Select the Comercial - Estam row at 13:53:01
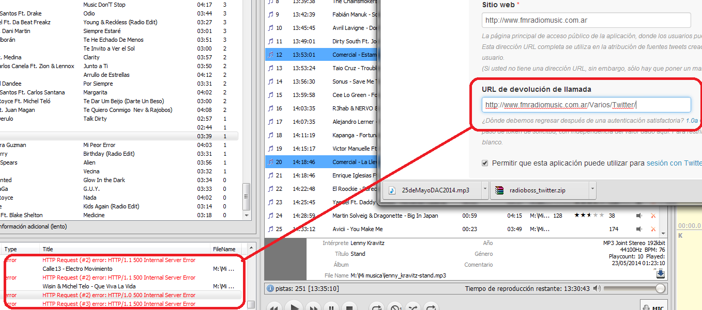Screen dimensions: 702x310 322,55
